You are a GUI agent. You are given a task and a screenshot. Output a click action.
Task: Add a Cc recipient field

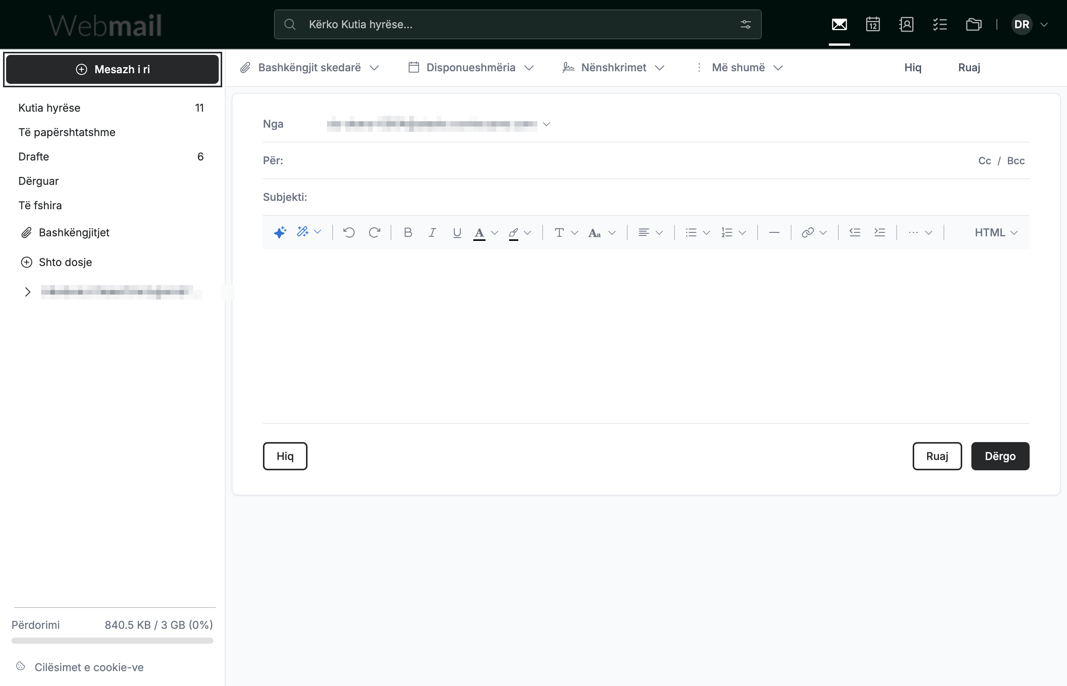click(x=984, y=160)
